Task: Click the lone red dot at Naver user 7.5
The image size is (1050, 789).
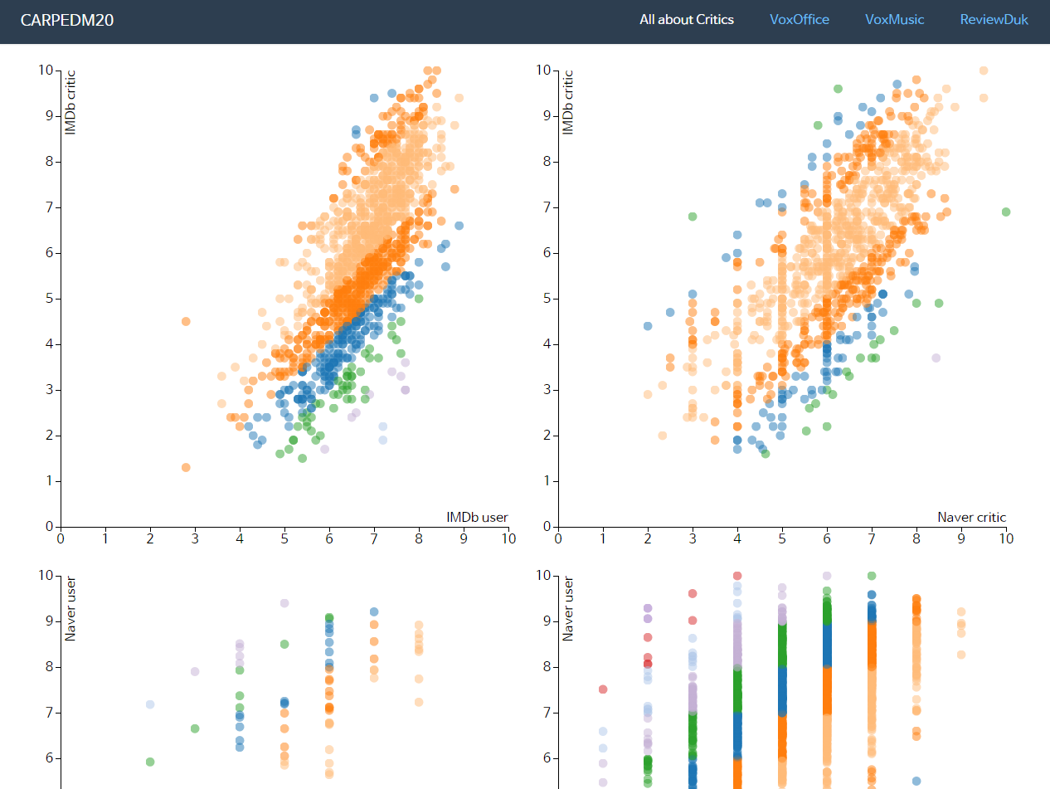Action: point(603,689)
